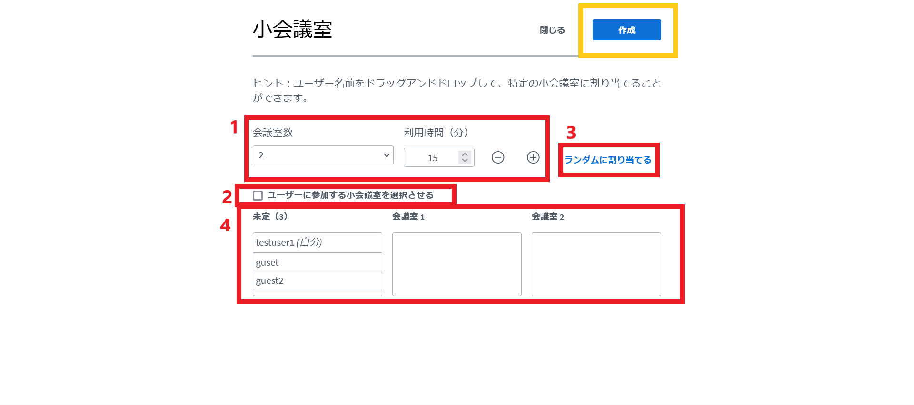Image resolution: width=914 pixels, height=405 pixels.
Task: Click the blue 作成 button
Action: [x=626, y=30]
